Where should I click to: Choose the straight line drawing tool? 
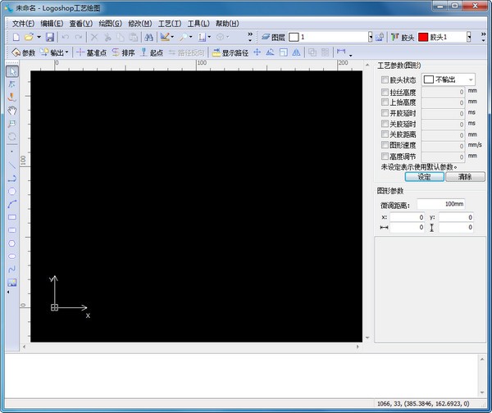click(12, 164)
